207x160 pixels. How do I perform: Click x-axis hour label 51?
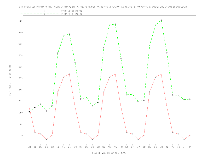[127, 147]
